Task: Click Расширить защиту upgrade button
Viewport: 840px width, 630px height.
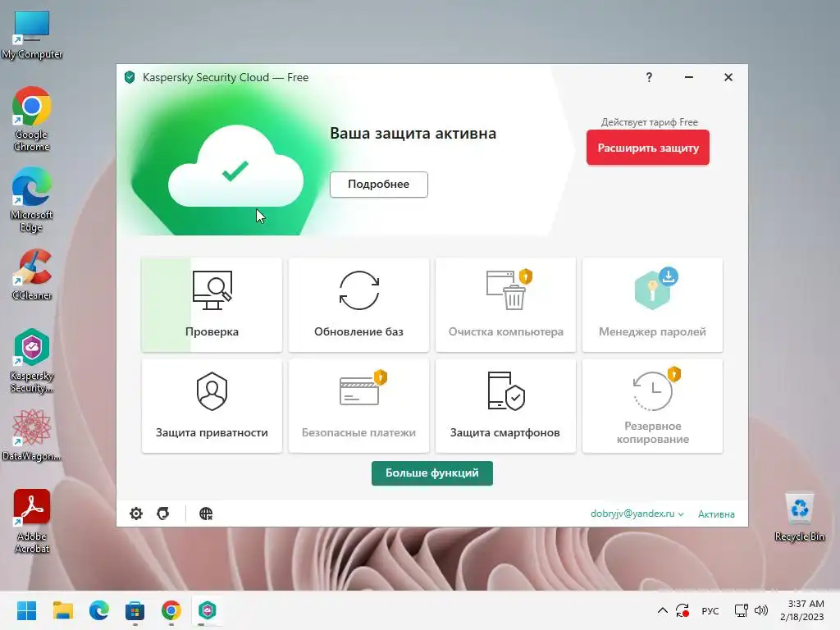Action: click(x=648, y=148)
